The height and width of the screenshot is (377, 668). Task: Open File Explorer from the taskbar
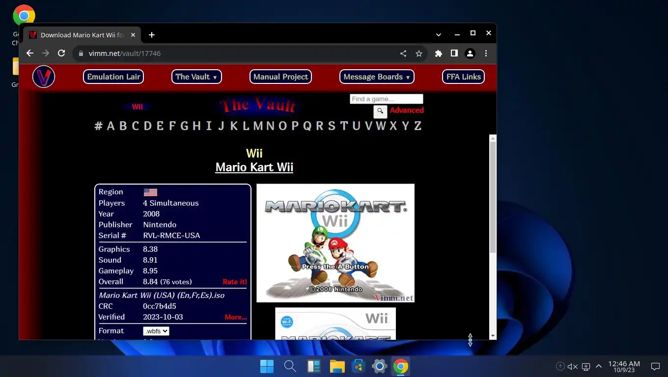337,366
